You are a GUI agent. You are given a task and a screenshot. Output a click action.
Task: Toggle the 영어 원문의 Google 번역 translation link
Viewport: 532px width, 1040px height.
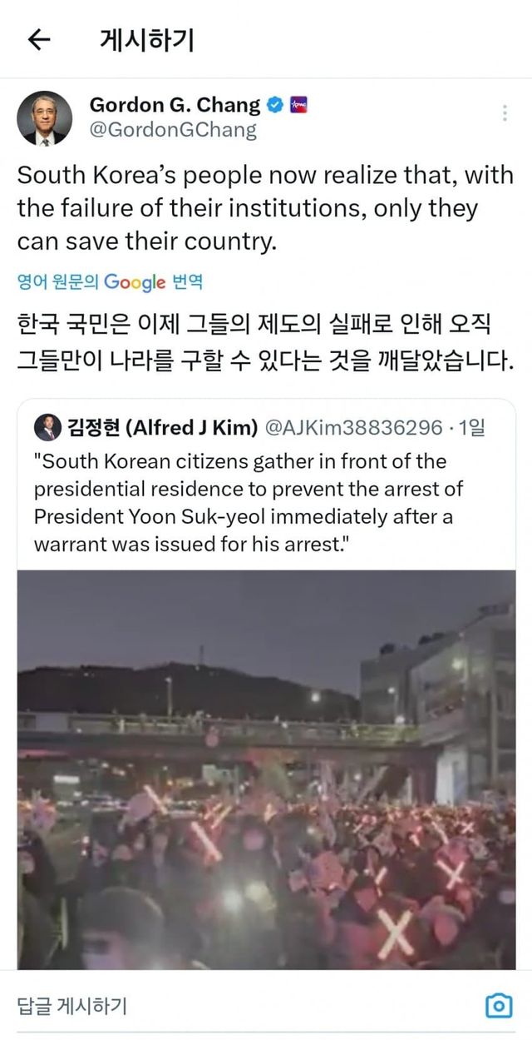(x=110, y=283)
